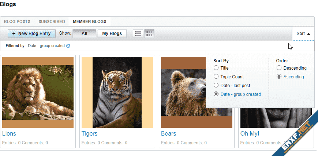Remove the Date - group created filter
The height and width of the screenshot is (156, 318).
[x=68, y=46]
